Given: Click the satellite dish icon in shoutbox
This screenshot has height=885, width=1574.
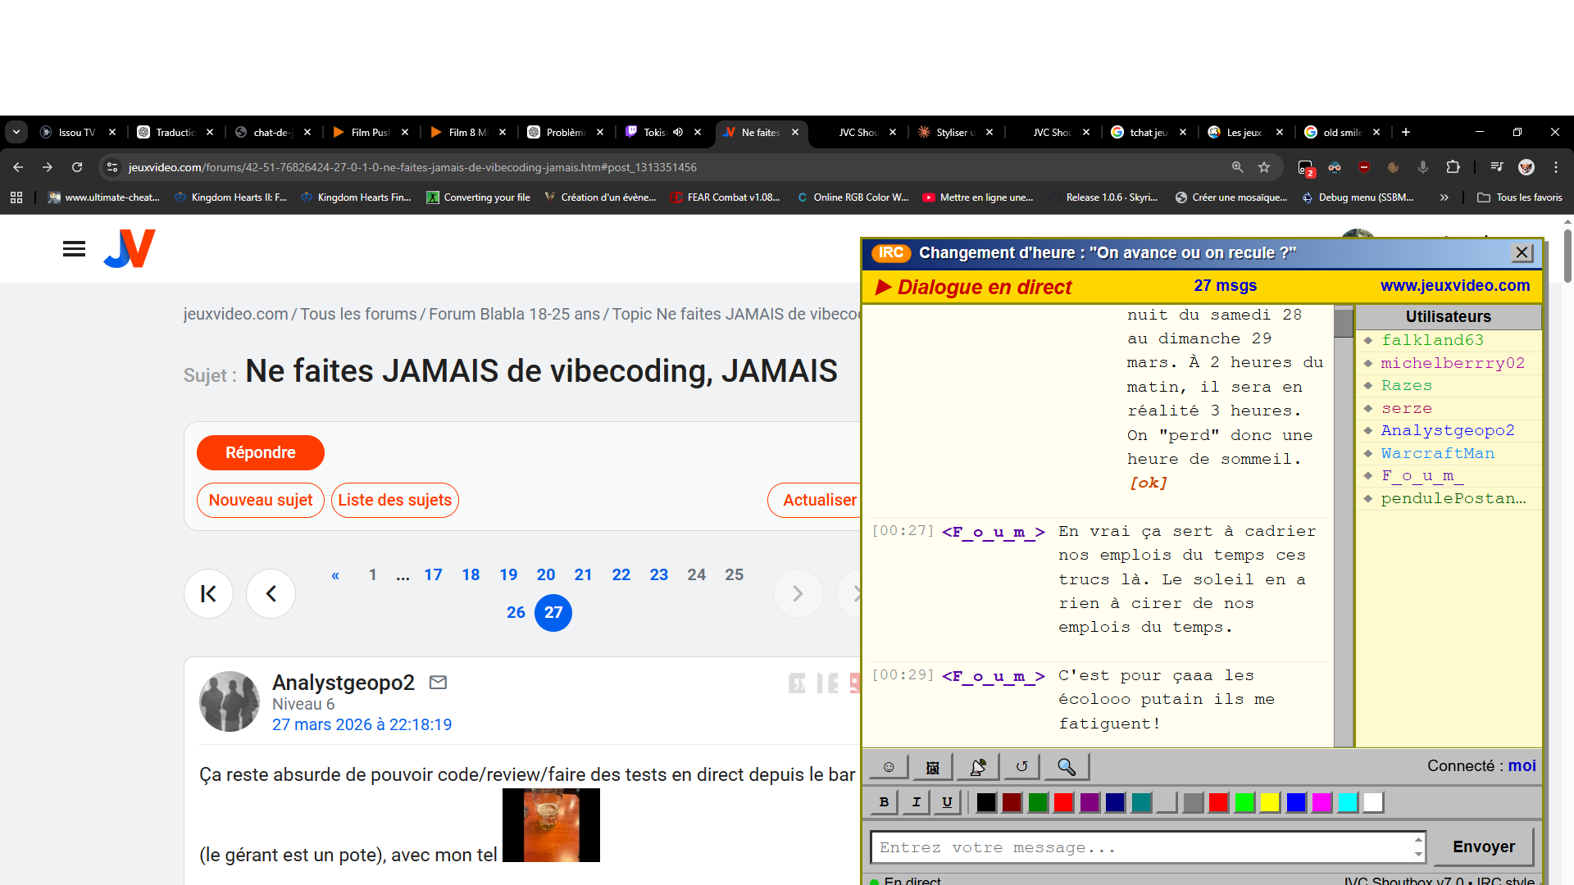Looking at the screenshot, I should tap(977, 767).
